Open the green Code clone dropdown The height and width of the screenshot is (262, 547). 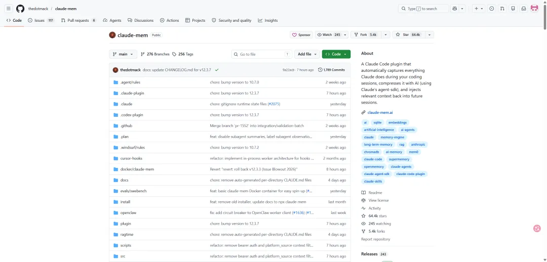336,54
